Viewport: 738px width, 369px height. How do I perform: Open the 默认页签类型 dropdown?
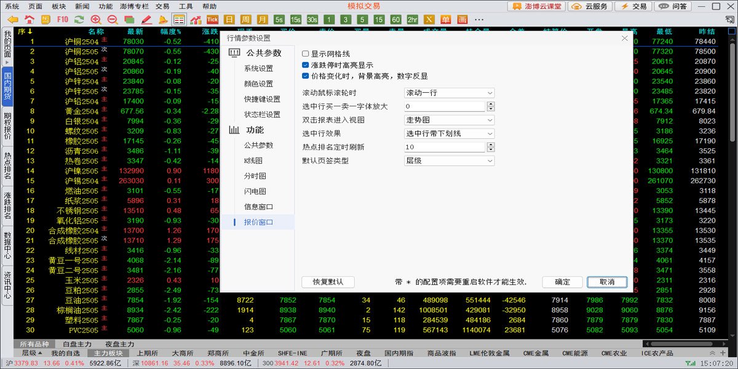pos(449,161)
